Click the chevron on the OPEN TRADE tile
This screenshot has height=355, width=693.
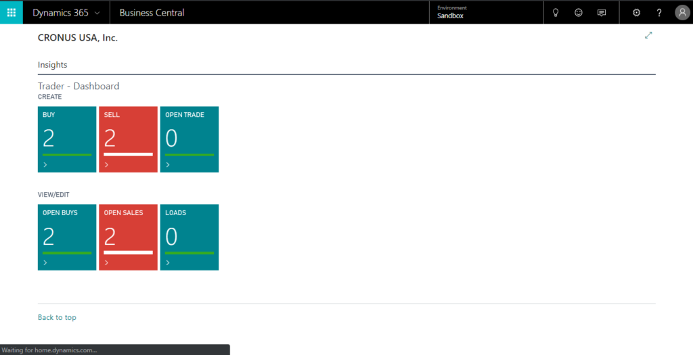pyautogui.click(x=168, y=165)
